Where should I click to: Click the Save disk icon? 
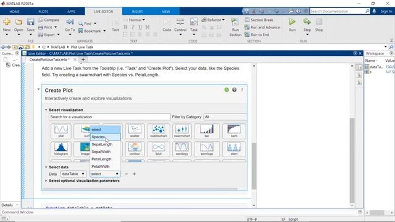pos(30,22)
